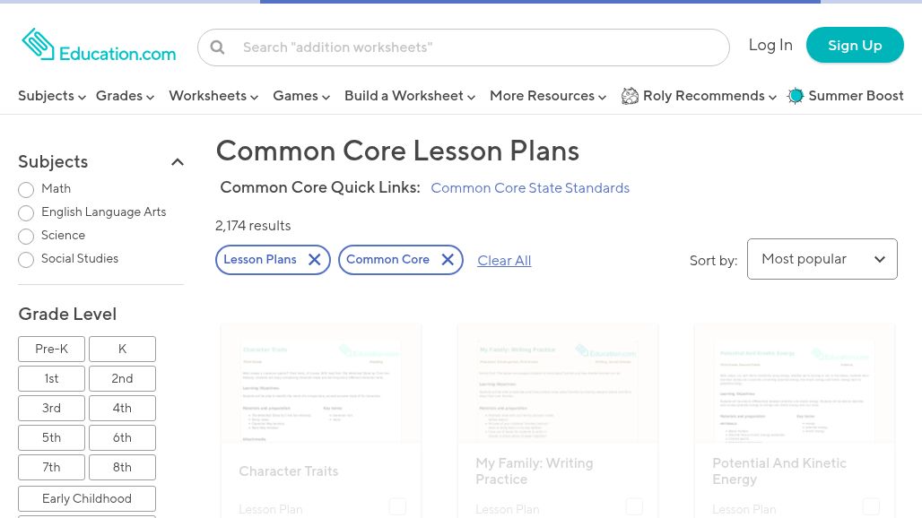Open the Games navigation menu
This screenshot has height=518, width=922.
(x=301, y=96)
